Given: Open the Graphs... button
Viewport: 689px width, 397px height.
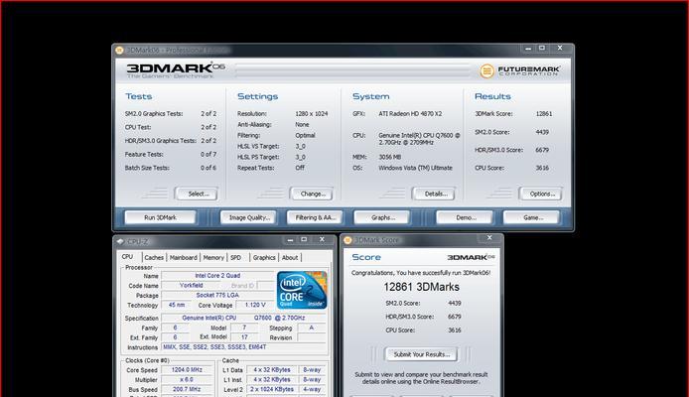Looking at the screenshot, I should [x=382, y=217].
